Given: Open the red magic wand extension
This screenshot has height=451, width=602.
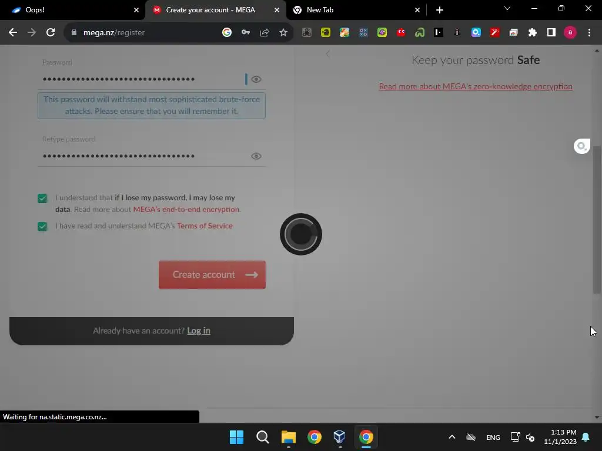Looking at the screenshot, I should pos(494,33).
